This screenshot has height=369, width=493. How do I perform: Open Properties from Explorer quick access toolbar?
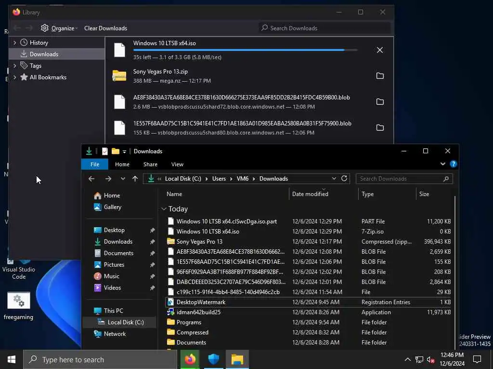pos(104,151)
